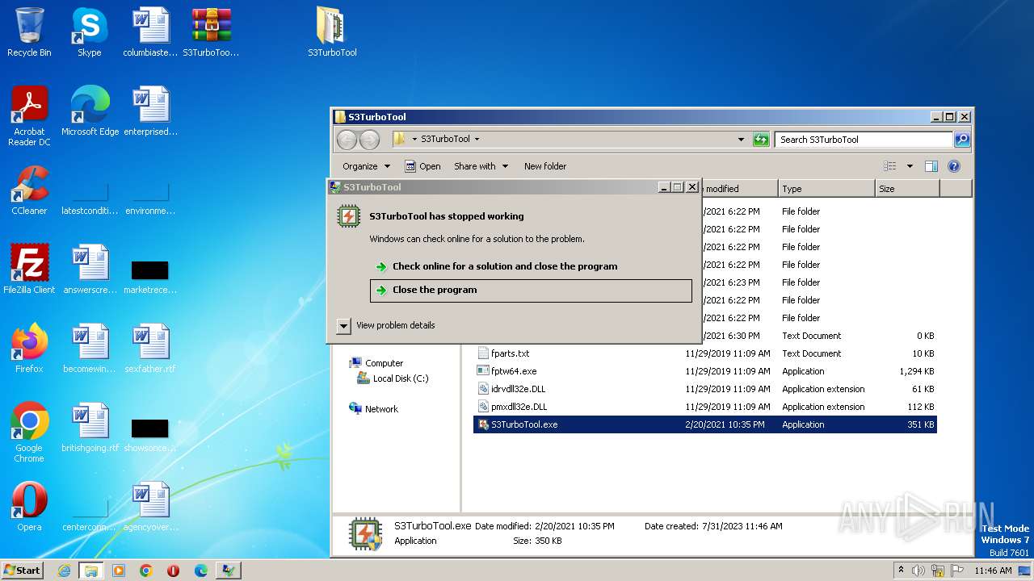Click Close the program
The image size is (1034, 581).
(531, 290)
